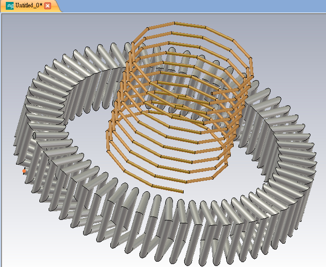Close the Untitled_0* tab
Viewport: 326px width, 267px height.
[x=48, y=6]
